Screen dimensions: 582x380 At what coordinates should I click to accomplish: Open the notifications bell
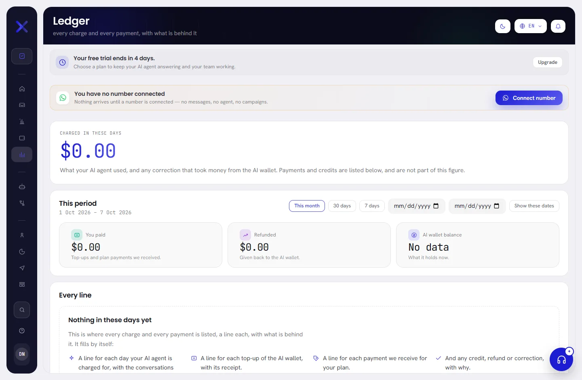(x=558, y=26)
